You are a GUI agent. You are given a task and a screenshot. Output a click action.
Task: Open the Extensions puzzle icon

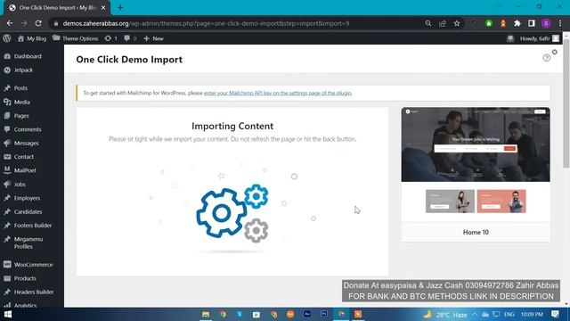pyautogui.click(x=517, y=23)
